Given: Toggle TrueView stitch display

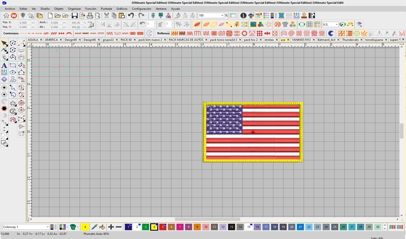Looking at the screenshot, I should click(x=197, y=24).
